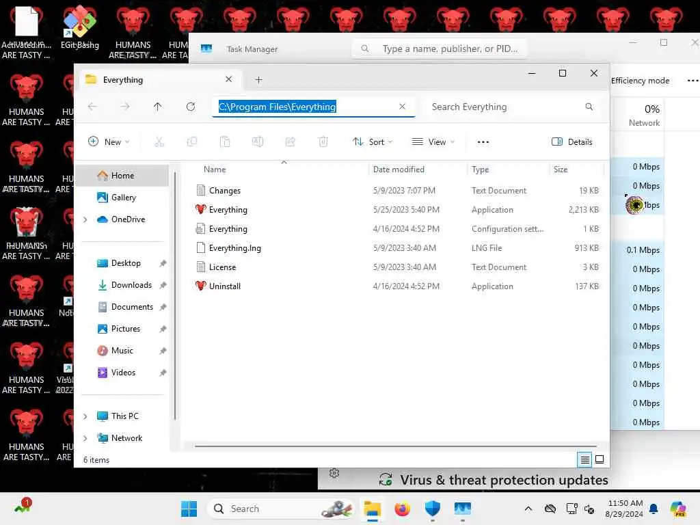Viewport: 700px width, 525px height.
Task: Open the View dropdown menu
Action: [x=433, y=142]
